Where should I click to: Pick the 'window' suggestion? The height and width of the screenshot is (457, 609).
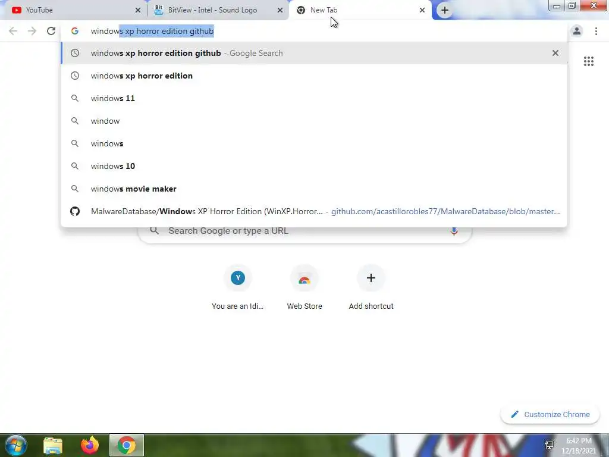[x=314, y=121]
